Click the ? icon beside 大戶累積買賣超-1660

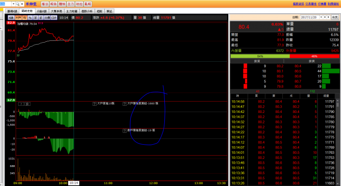click(125, 104)
